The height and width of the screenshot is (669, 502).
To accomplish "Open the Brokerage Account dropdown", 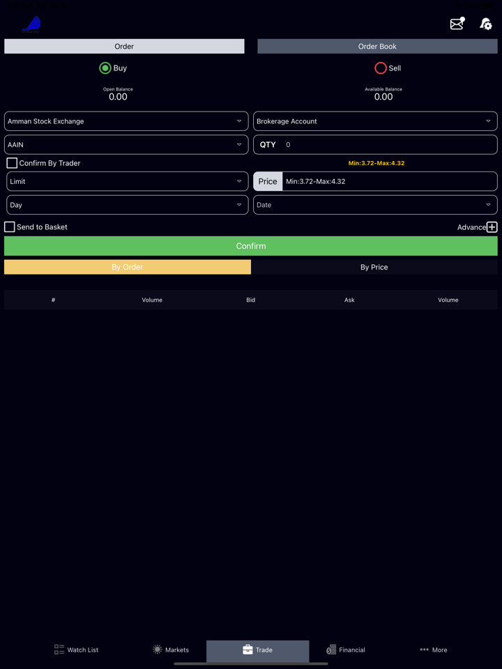I will click(375, 121).
